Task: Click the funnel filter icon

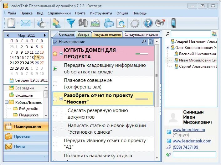Action: (x=71, y=23)
